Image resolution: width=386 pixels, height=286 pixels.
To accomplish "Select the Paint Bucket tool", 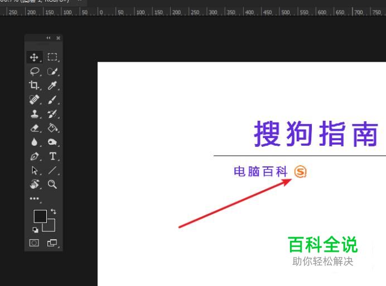I will (52, 128).
